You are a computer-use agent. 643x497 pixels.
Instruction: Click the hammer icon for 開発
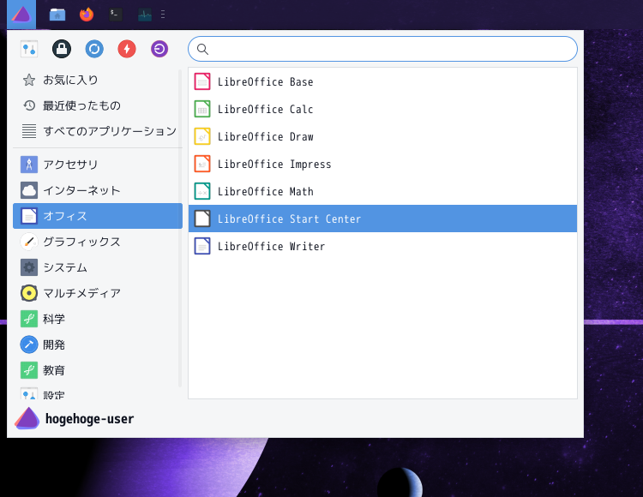click(28, 345)
